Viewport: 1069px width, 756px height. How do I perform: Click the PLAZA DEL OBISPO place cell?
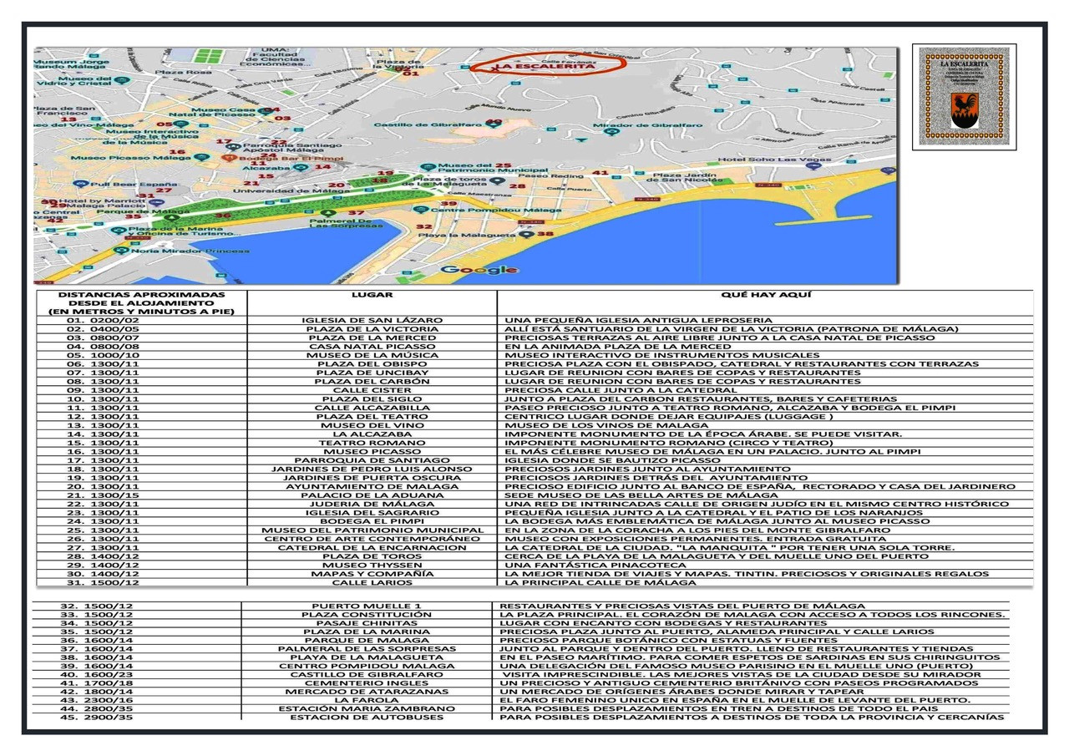click(372, 364)
